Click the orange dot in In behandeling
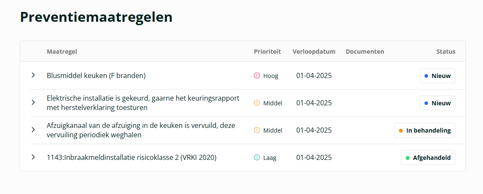483x194 pixels. [x=401, y=130]
